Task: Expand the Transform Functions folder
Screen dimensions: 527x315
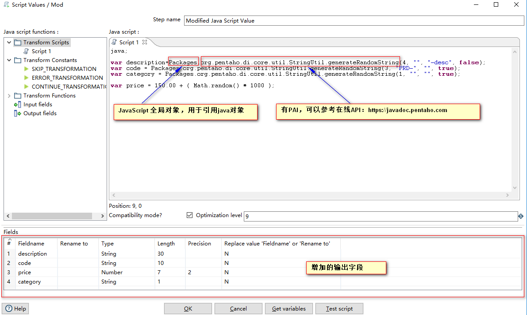Action: [8, 95]
